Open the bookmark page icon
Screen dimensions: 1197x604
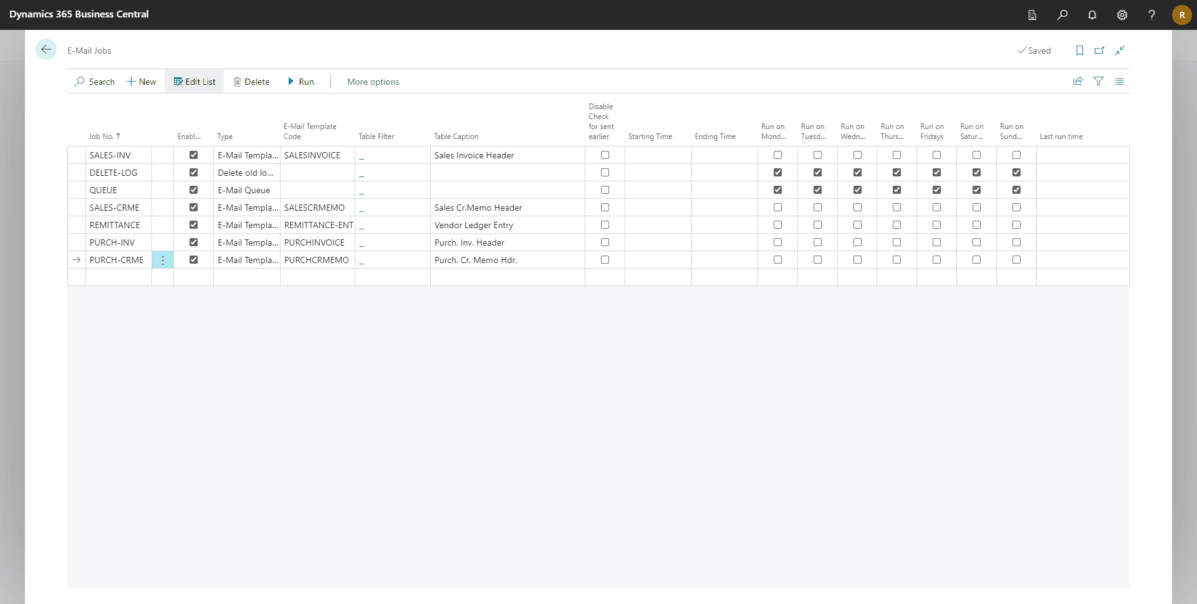(1079, 50)
